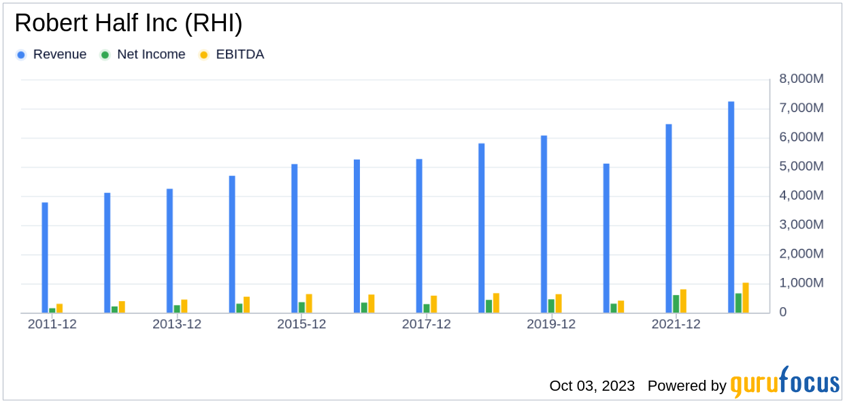
Task: Select the green Net Income bar for 2019-12
Action: [551, 306]
